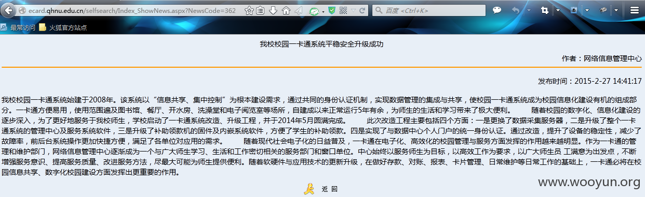Expand dropdown beside the animal icon
This screenshot has width=645, height=197.
pyautogui.click(x=616, y=10)
